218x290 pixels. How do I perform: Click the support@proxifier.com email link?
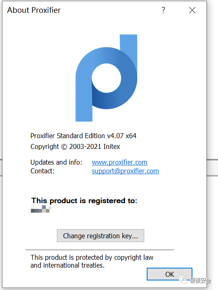pyautogui.click(x=125, y=171)
